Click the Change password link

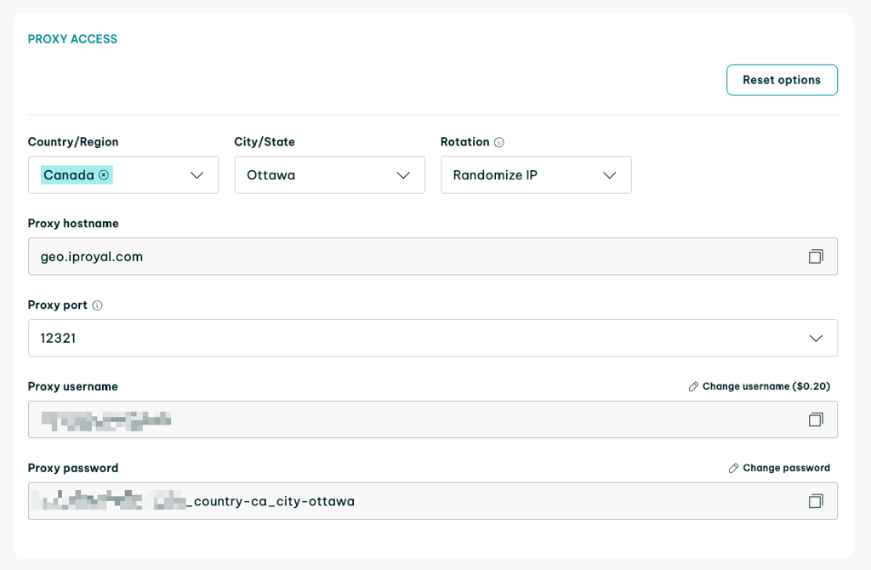click(779, 468)
